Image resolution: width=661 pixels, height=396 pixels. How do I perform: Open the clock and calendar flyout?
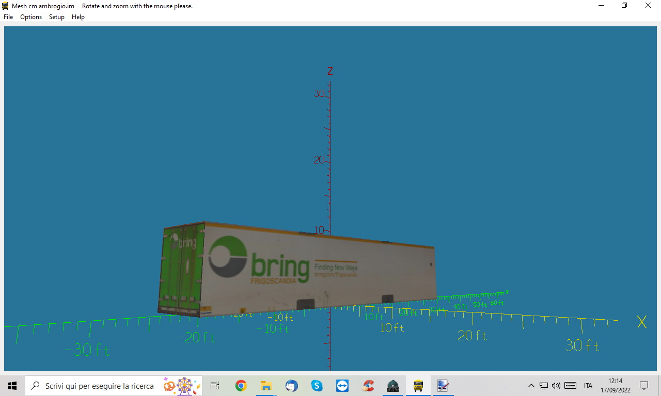pyautogui.click(x=616, y=386)
